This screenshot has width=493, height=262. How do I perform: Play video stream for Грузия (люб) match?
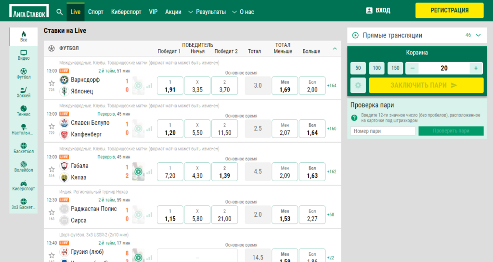pyautogui.click(x=138, y=258)
